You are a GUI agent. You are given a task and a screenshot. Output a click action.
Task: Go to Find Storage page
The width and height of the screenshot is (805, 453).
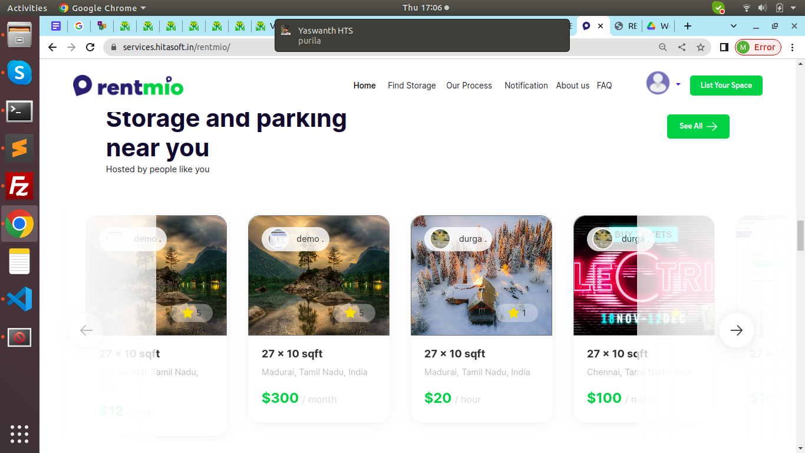[411, 86]
